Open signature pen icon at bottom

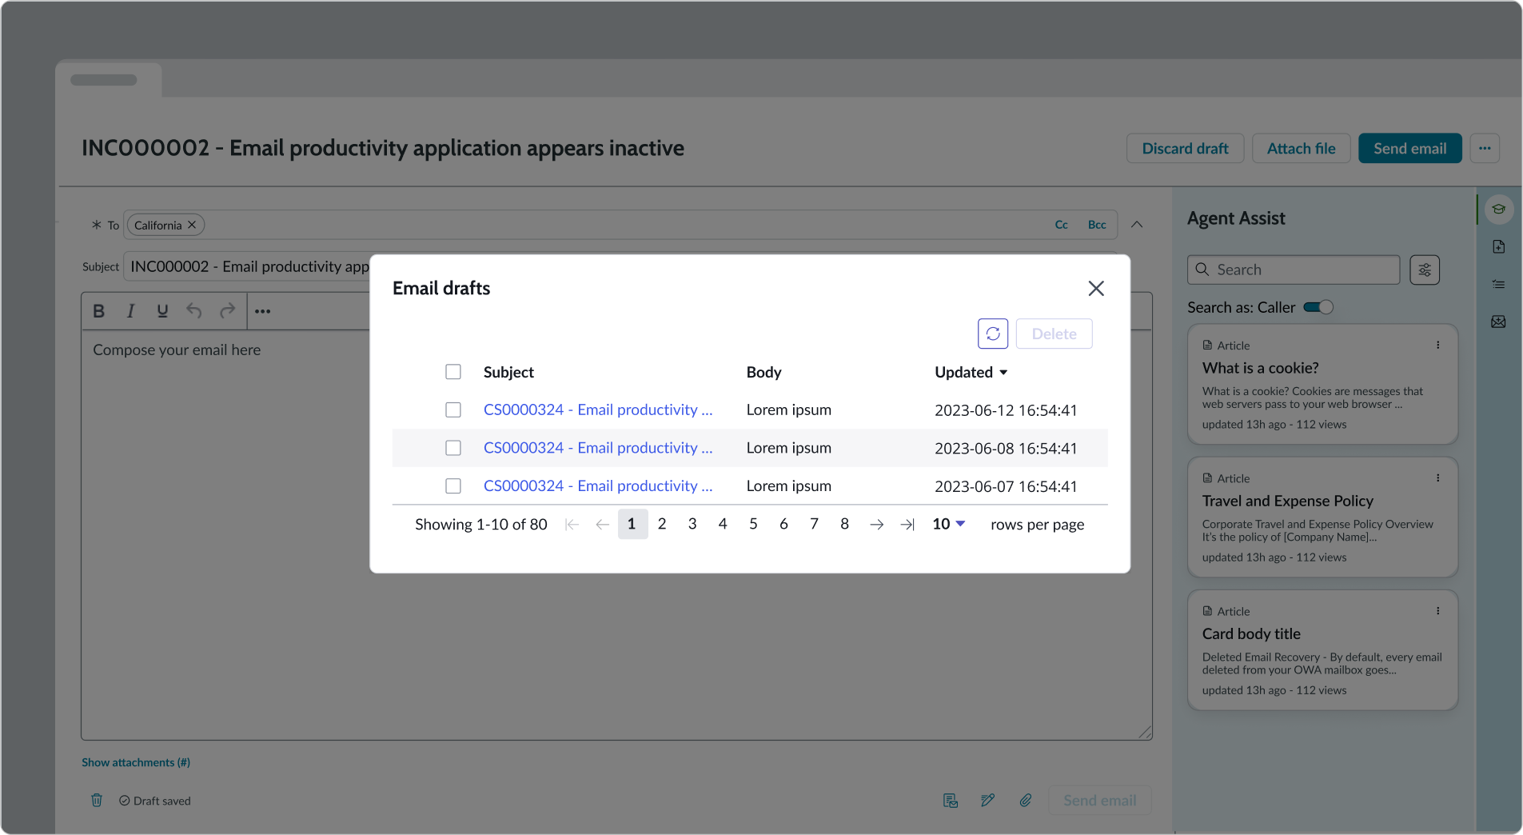[x=988, y=801]
